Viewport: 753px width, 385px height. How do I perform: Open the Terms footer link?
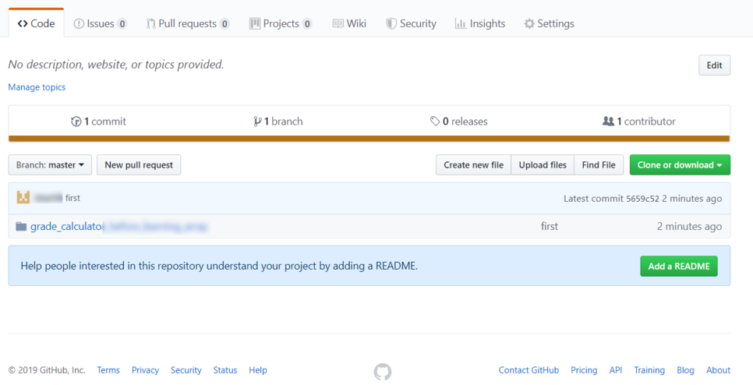pyautogui.click(x=108, y=370)
